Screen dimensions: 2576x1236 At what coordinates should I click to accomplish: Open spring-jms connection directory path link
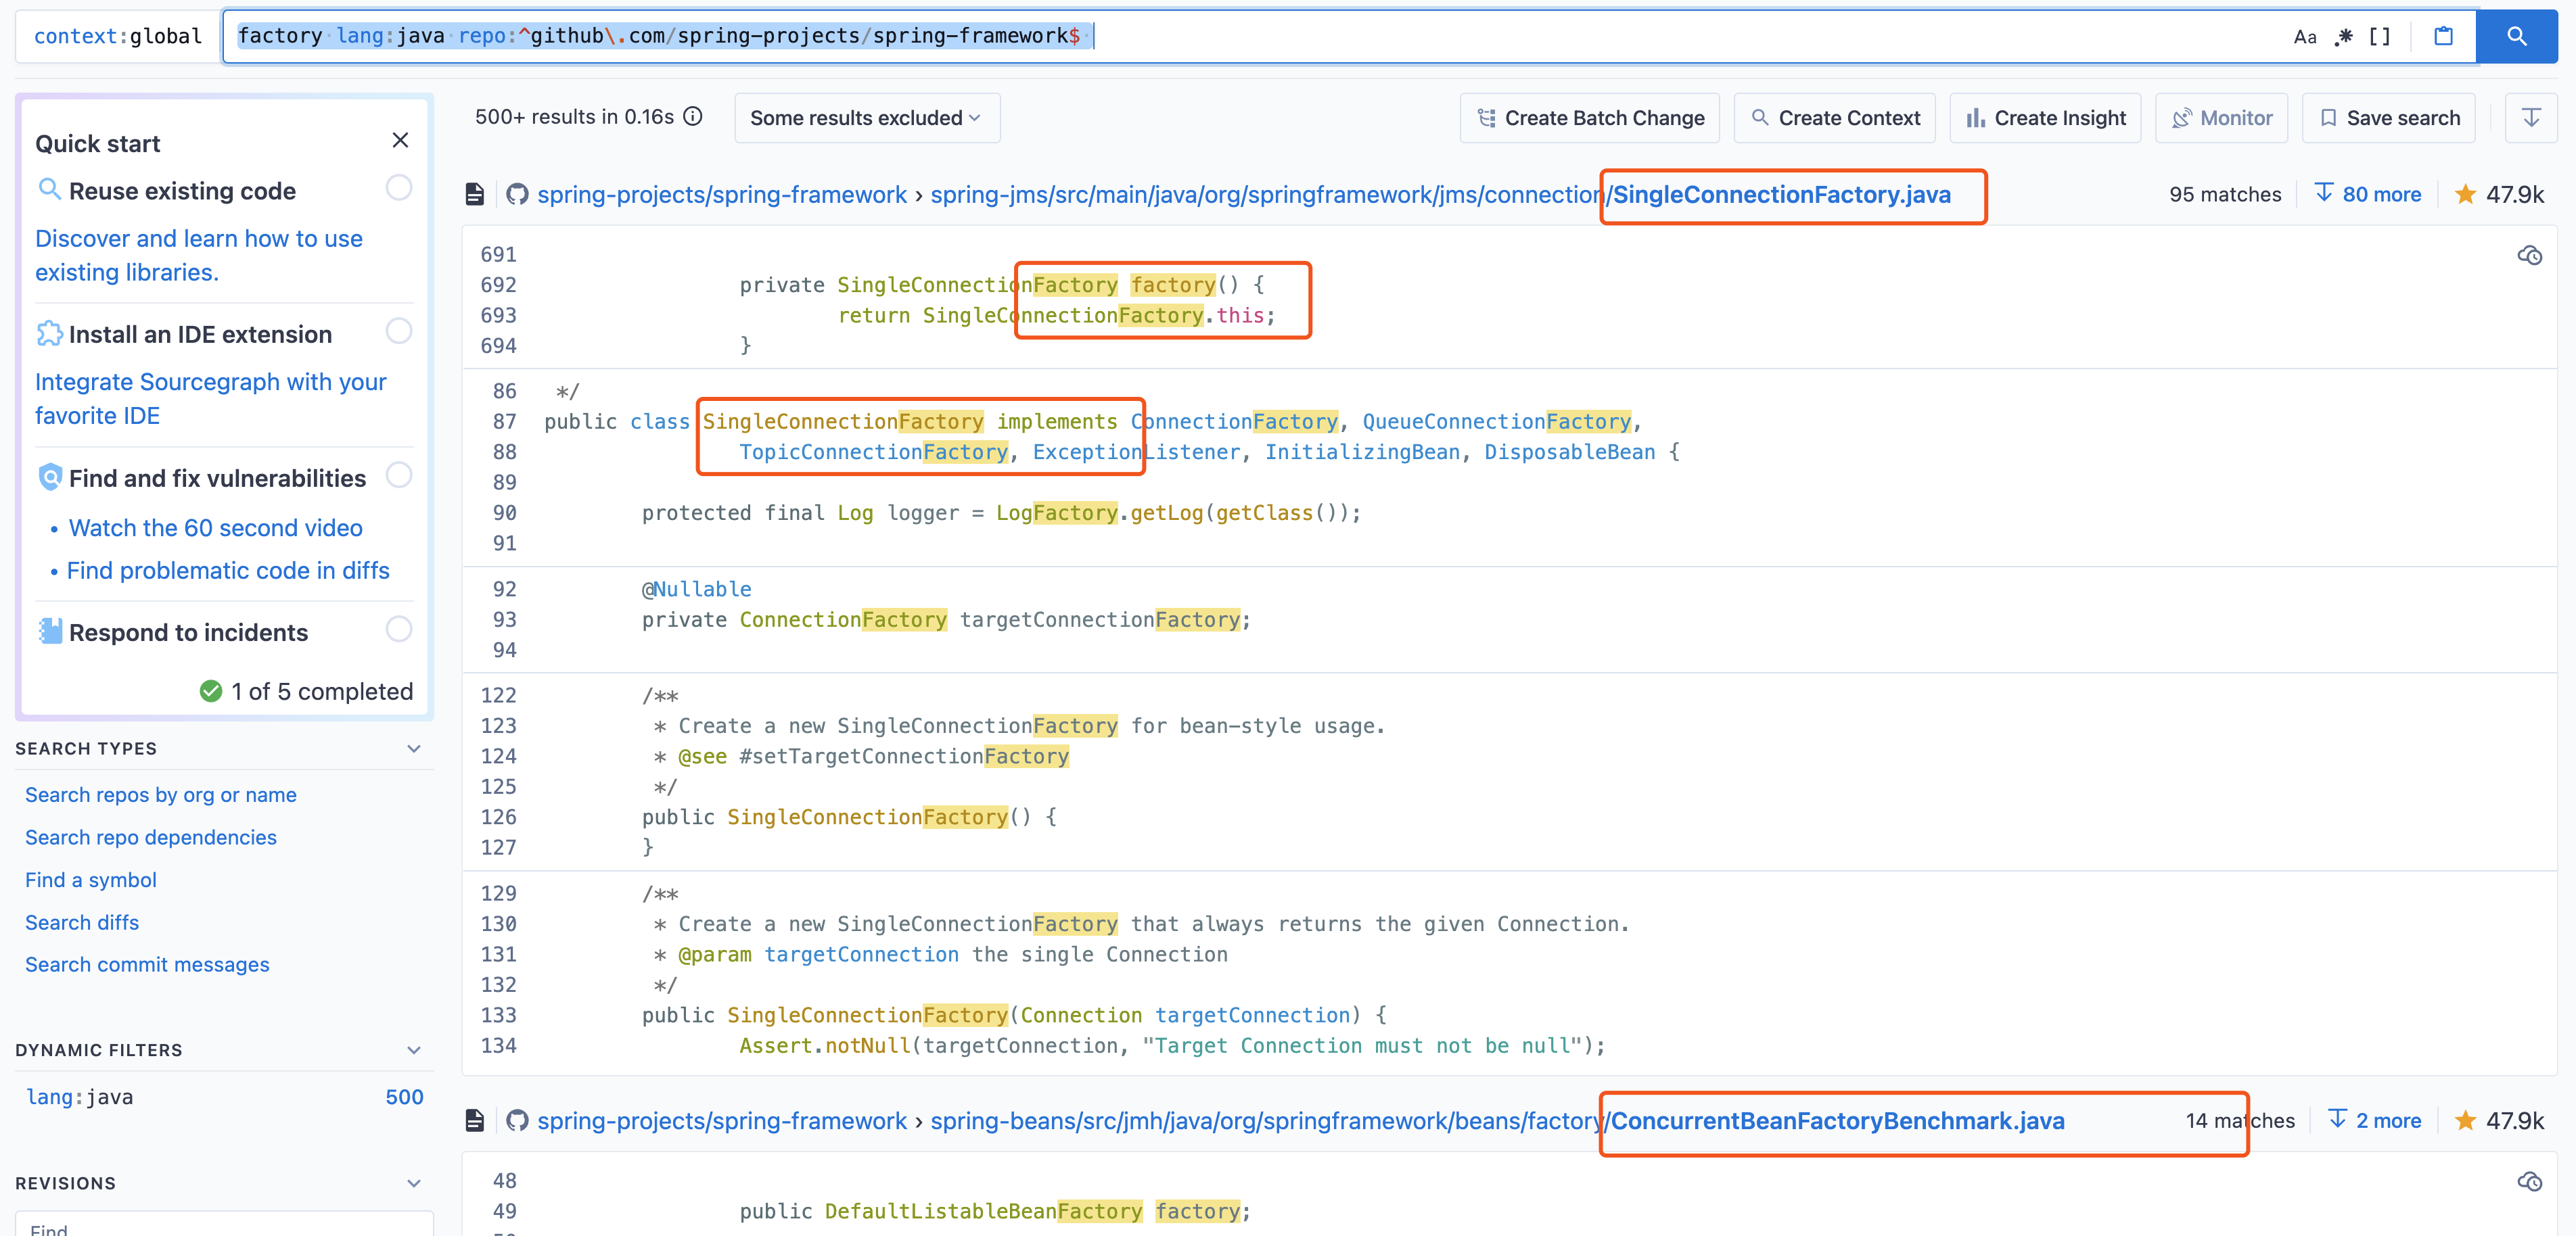coord(1267,195)
